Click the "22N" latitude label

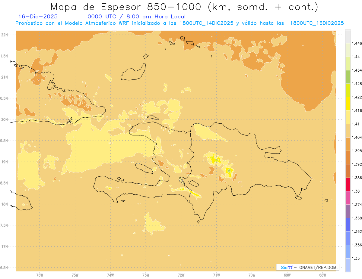click(4, 35)
